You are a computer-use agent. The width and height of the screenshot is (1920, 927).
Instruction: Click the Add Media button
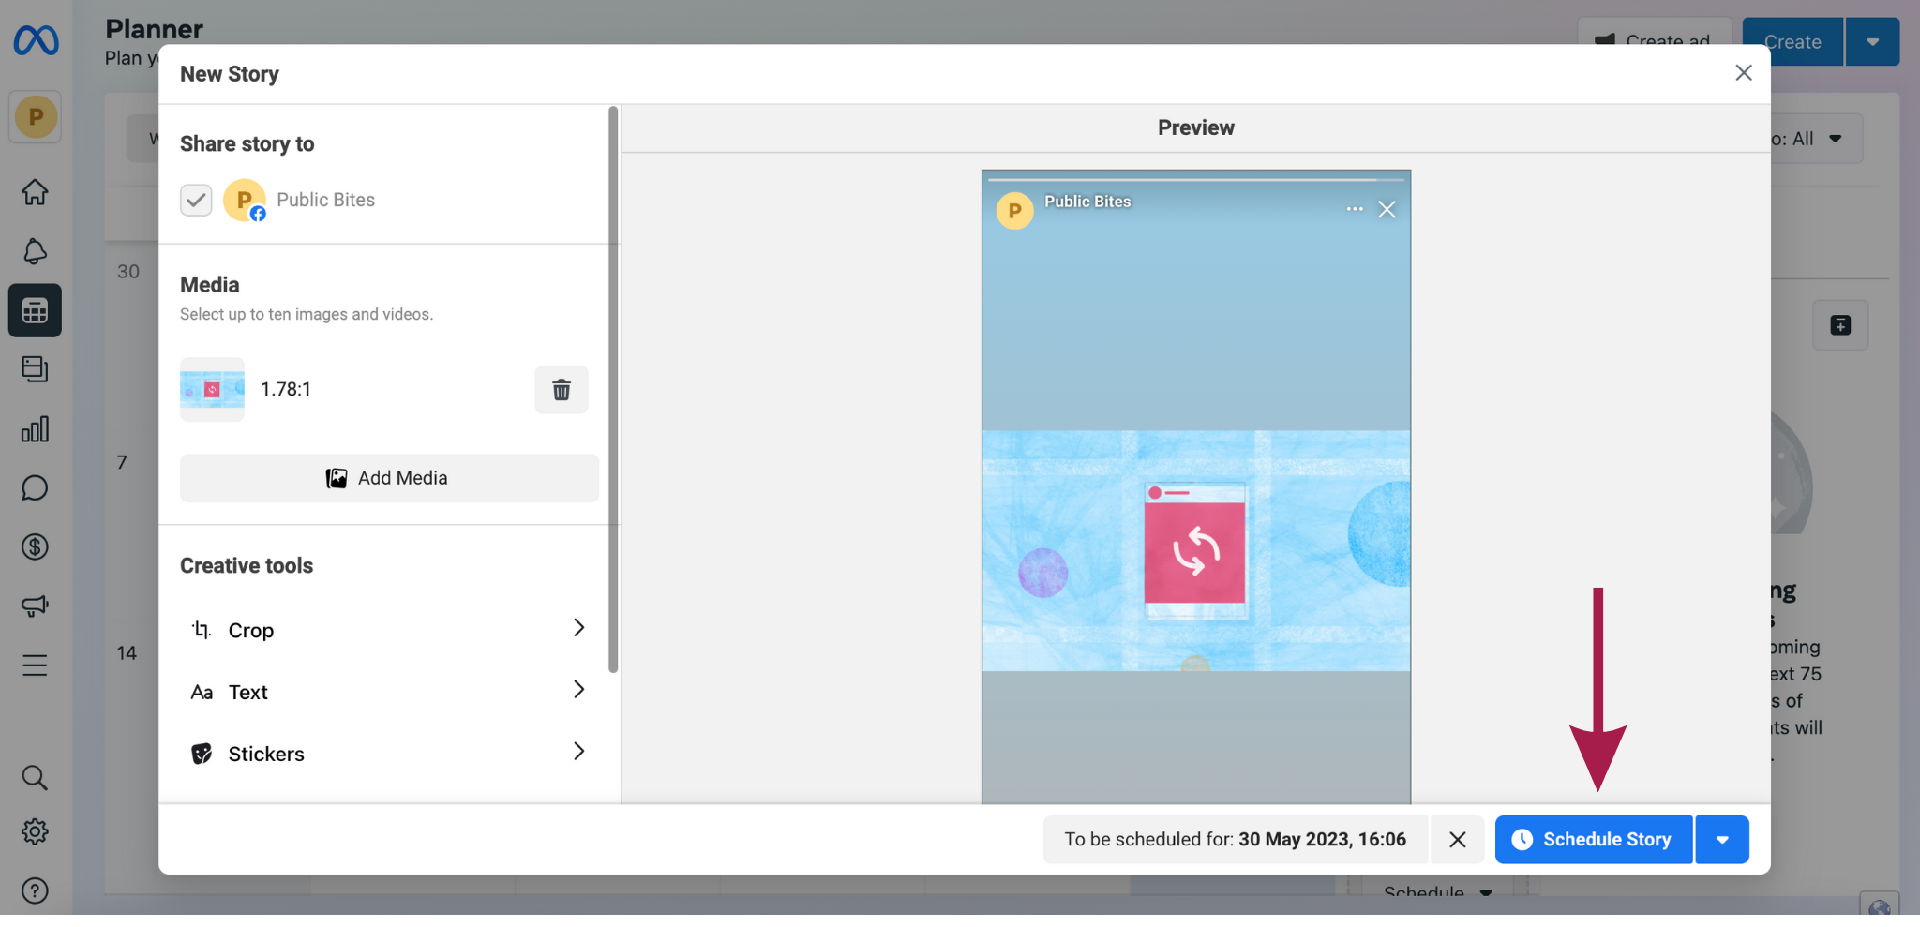click(388, 478)
